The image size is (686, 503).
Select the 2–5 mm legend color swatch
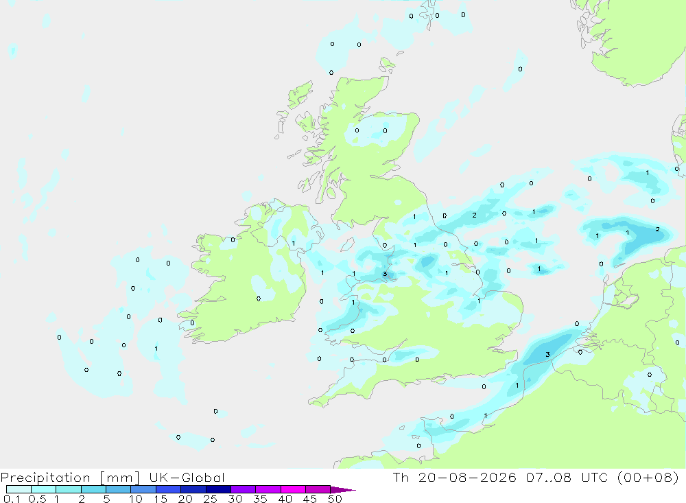pyautogui.click(x=93, y=489)
